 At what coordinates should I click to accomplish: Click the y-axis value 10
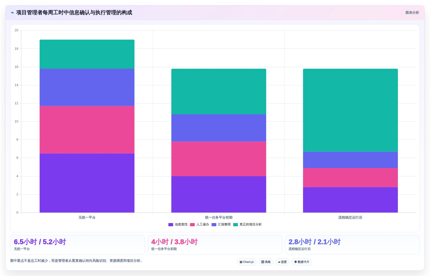[x=16, y=121]
